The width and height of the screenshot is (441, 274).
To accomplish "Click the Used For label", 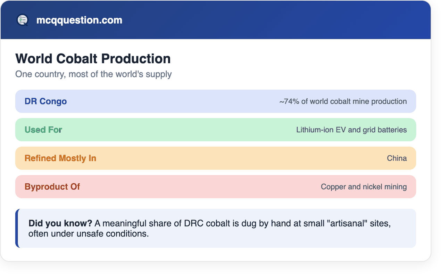I will click(x=43, y=130).
